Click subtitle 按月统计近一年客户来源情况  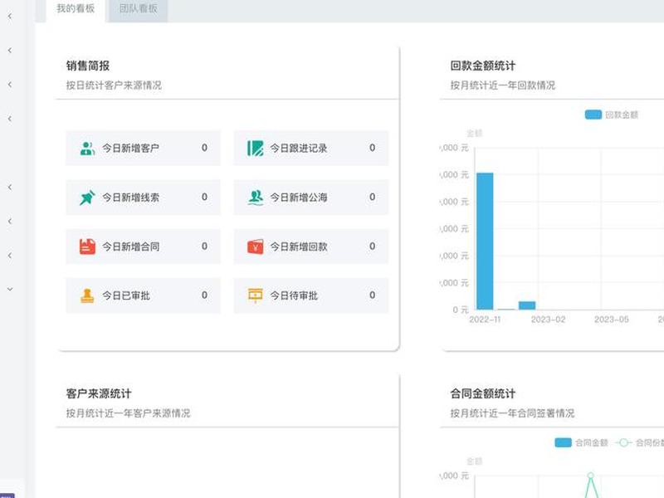(129, 413)
